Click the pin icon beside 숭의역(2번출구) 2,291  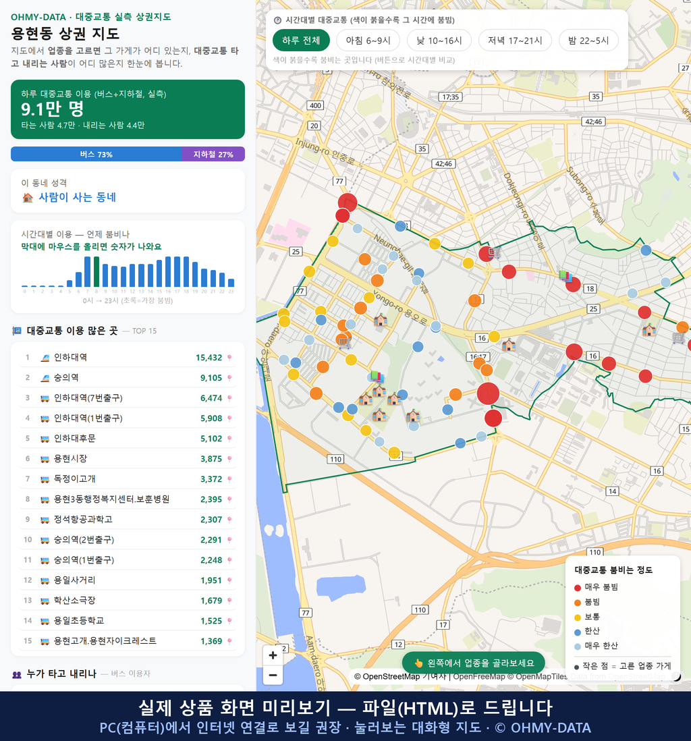(229, 540)
